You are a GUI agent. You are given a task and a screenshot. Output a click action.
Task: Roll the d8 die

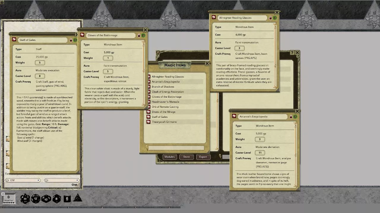(56, 199)
